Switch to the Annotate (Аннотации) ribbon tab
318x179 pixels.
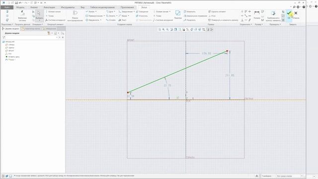click(x=49, y=7)
